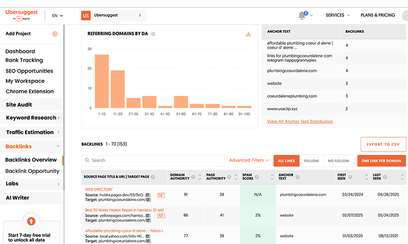Open the First Seen column info icon

tap(350, 177)
